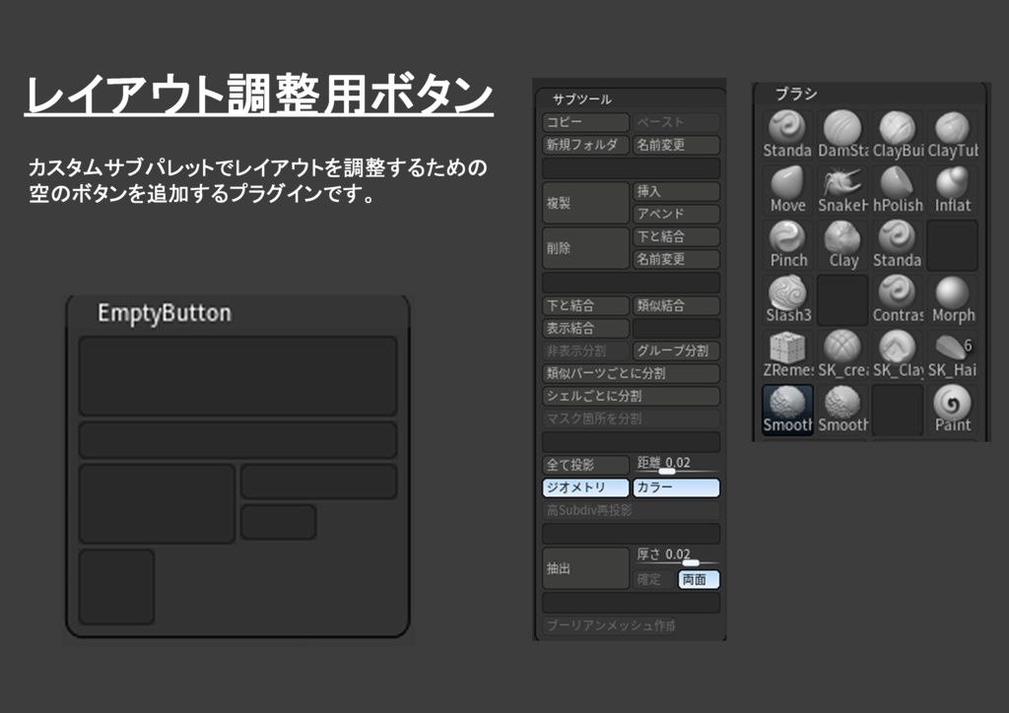Pick the Standa brush beside DamSta
Image resolution: width=1009 pixels, height=713 pixels.
[x=787, y=134]
